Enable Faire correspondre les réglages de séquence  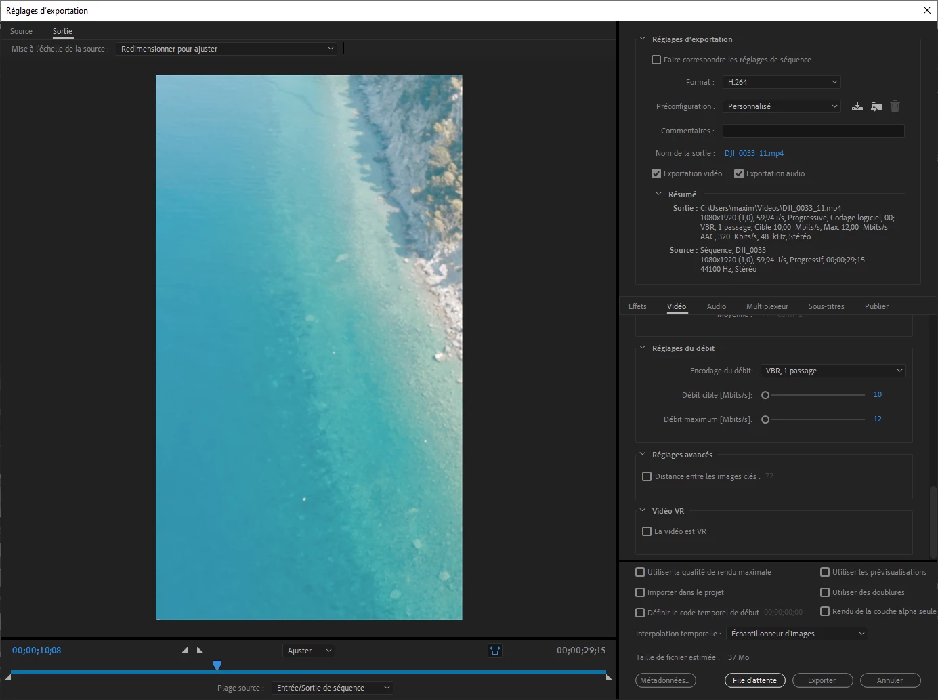click(x=656, y=60)
